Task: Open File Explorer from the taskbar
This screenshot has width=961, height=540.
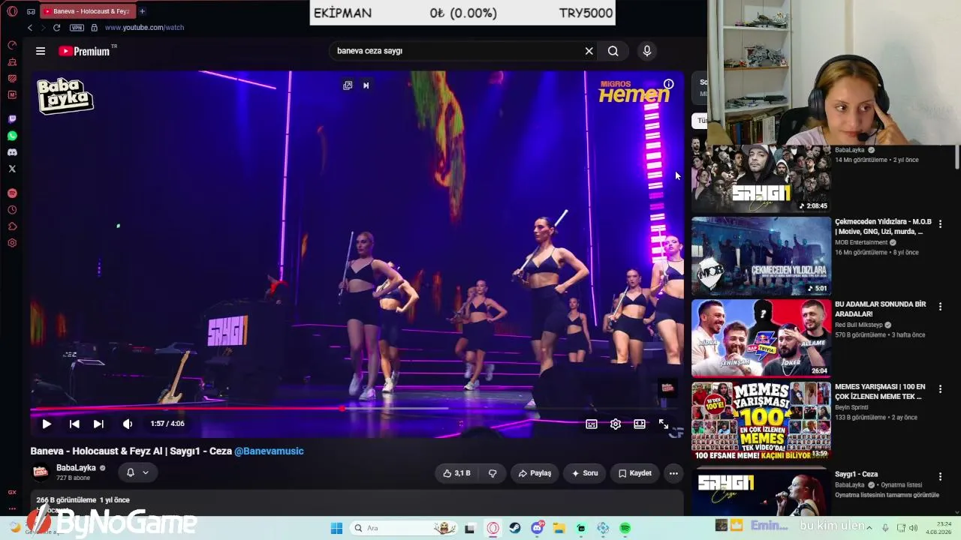Action: click(559, 528)
